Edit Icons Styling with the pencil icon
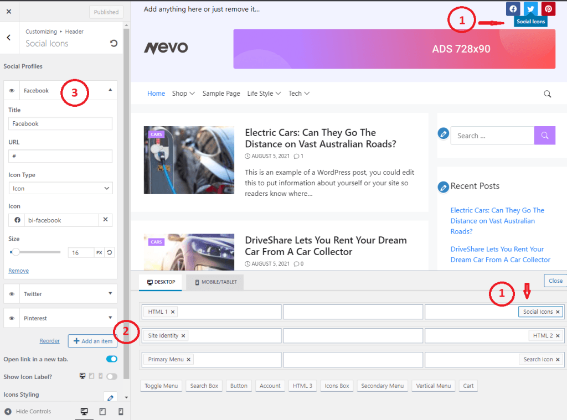 coord(110,398)
